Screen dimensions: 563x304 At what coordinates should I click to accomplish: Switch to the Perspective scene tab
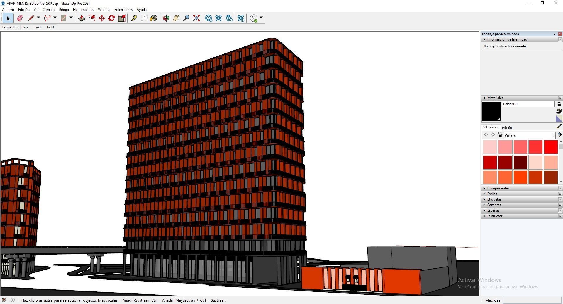[x=10, y=27]
